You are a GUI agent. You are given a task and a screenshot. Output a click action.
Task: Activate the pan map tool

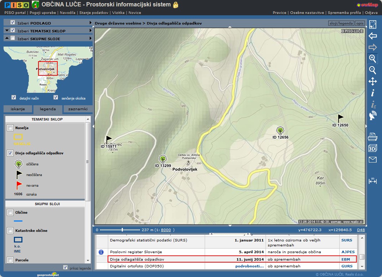click(x=372, y=81)
